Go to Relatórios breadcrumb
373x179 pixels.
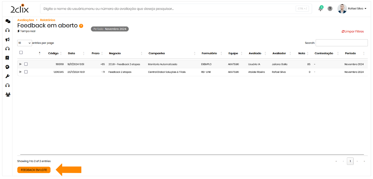pyautogui.click(x=48, y=20)
